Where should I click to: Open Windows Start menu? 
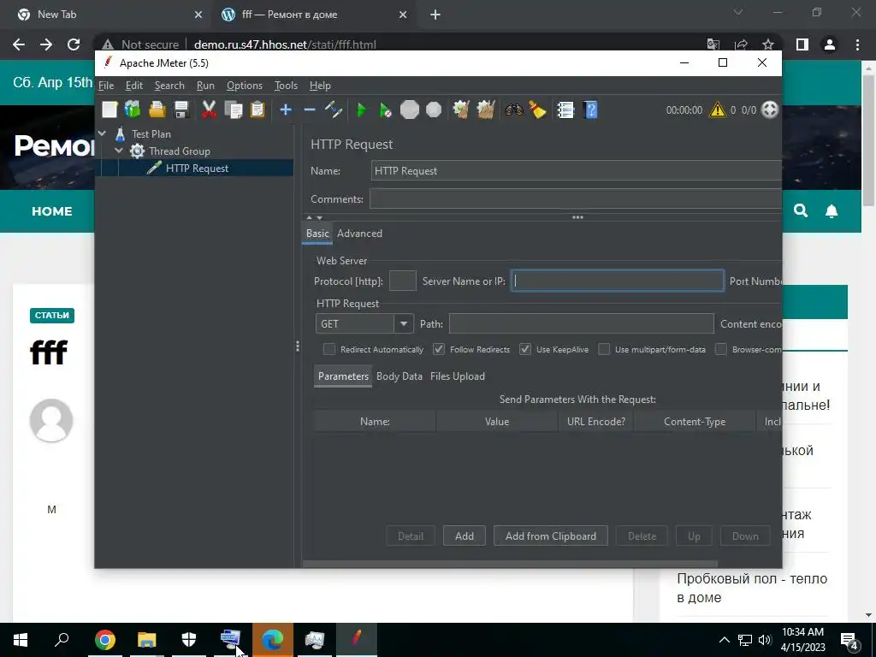click(21, 640)
